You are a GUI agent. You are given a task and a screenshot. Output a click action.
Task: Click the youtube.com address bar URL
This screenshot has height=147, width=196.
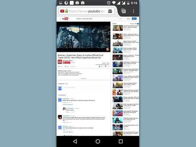(x=87, y=11)
